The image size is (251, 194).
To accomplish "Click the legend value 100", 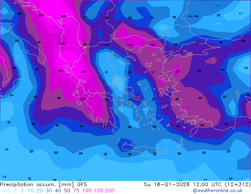I will click(x=87, y=191).
